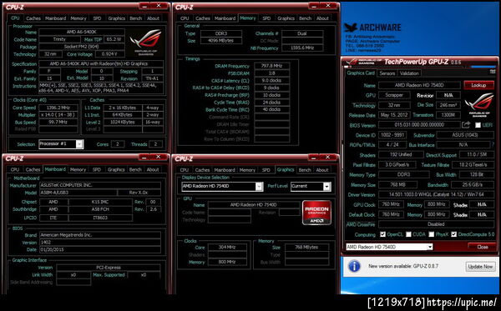Toggle the UEFI checkbox in GPU-Z

(x=478, y=125)
